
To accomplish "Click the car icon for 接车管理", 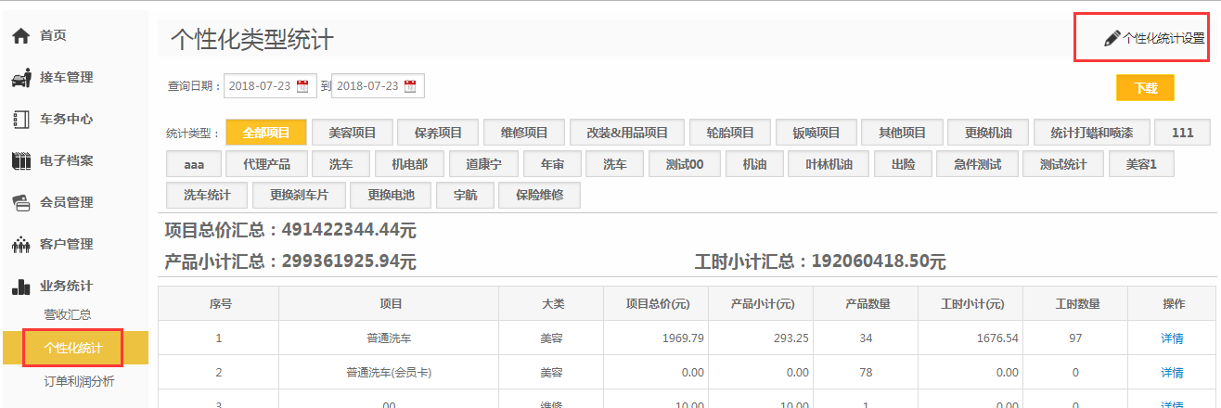I will 21,78.
